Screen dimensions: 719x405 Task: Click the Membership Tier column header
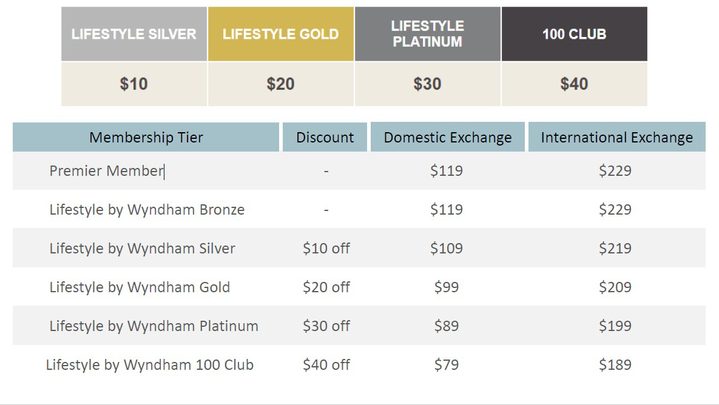click(x=146, y=138)
